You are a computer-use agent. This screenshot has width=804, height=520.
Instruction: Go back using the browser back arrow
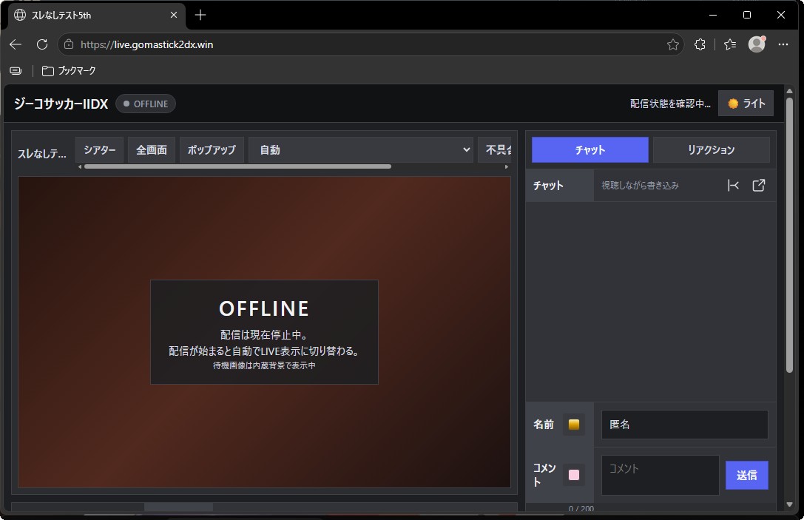[x=16, y=44]
